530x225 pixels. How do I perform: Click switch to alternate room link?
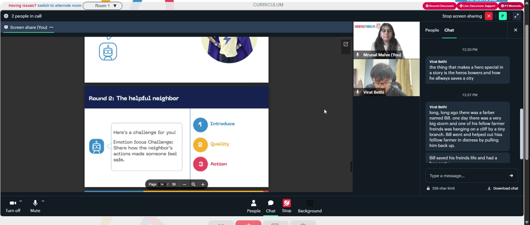[59, 5]
